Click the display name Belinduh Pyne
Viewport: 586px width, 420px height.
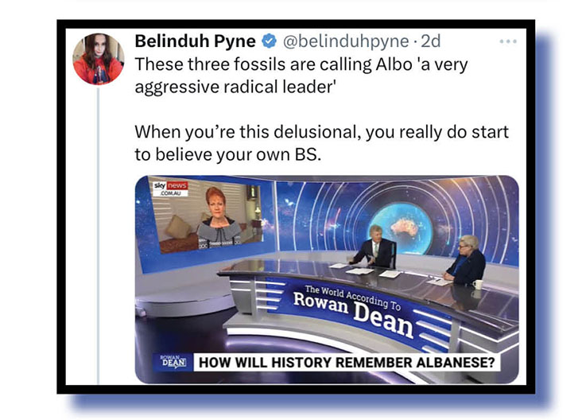click(x=195, y=41)
